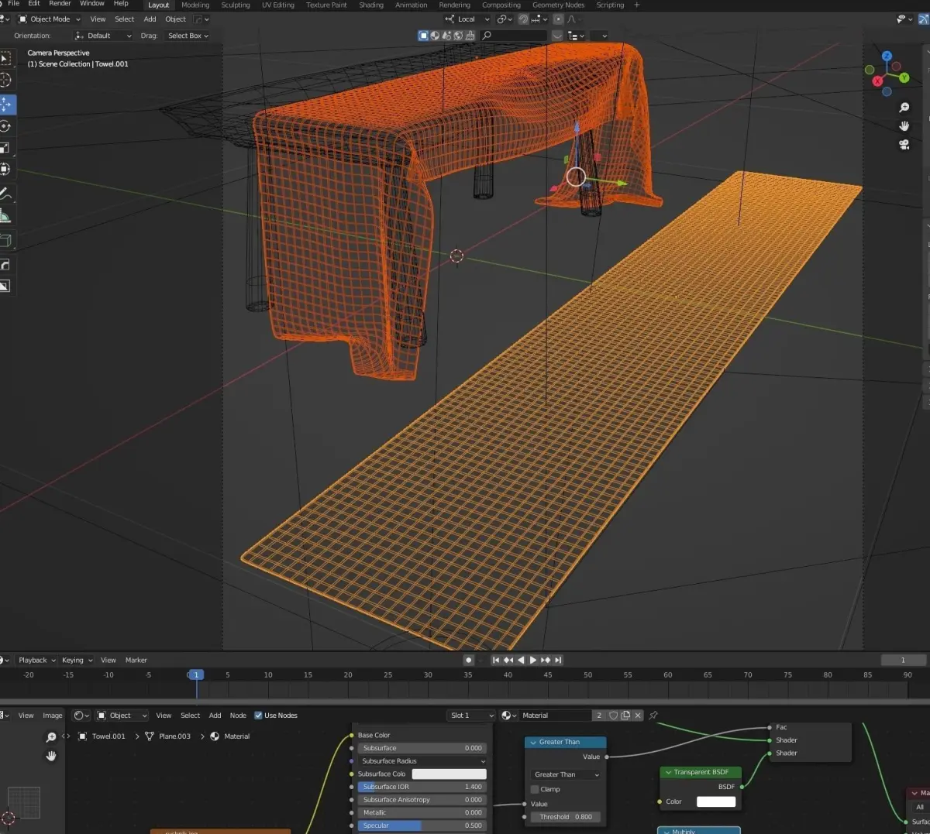Activate the Transform tool
The image size is (930, 834).
(x=5, y=169)
